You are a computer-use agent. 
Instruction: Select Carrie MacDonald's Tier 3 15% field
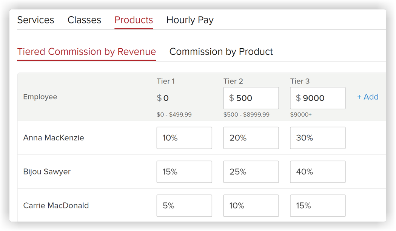(x=318, y=205)
